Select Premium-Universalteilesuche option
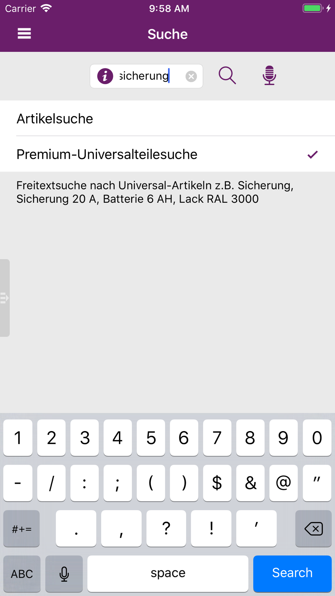 click(167, 154)
